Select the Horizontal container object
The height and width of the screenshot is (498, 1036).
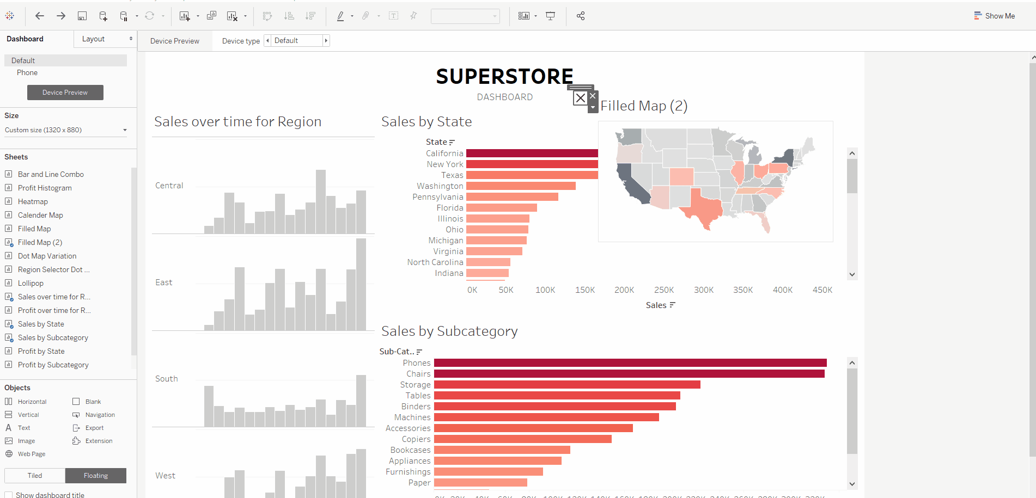click(x=26, y=402)
